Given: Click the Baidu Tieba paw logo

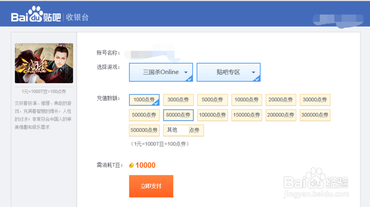Looking at the screenshot, I should pyautogui.click(x=36, y=14).
